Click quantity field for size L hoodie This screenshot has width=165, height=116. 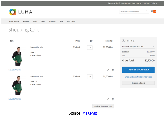coord(90,48)
